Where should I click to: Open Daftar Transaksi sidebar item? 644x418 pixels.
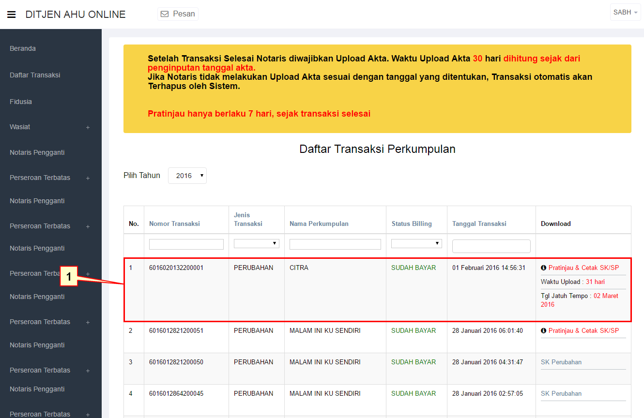click(35, 75)
